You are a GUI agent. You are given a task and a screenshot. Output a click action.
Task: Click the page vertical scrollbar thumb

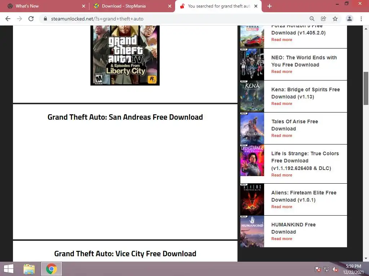click(x=366, y=88)
